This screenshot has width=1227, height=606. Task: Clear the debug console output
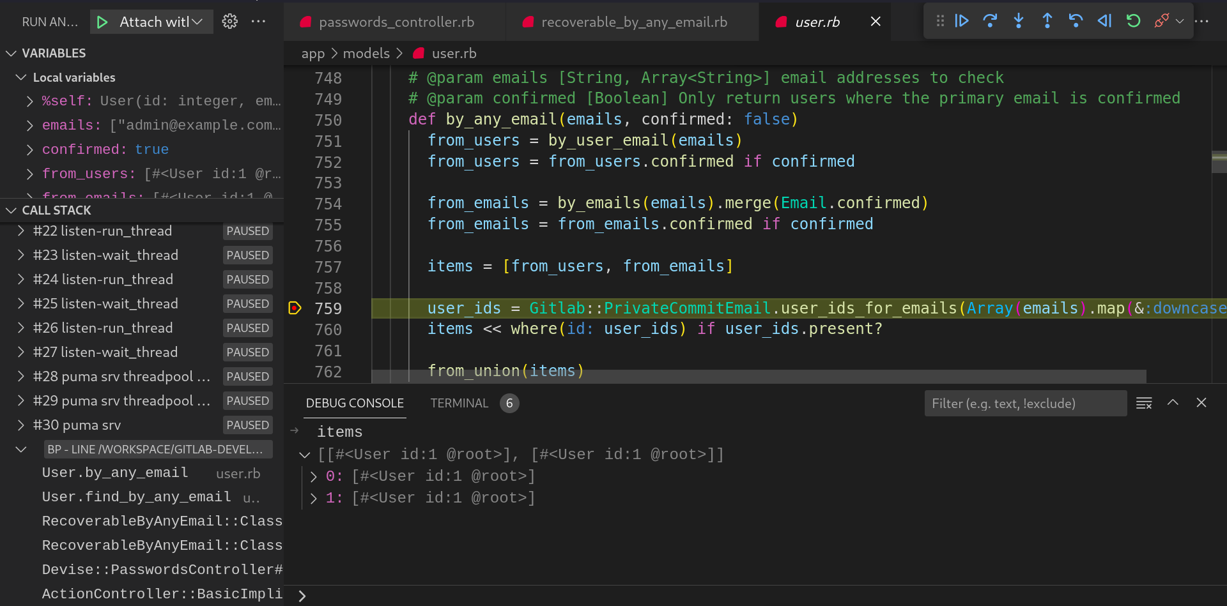[1144, 403]
